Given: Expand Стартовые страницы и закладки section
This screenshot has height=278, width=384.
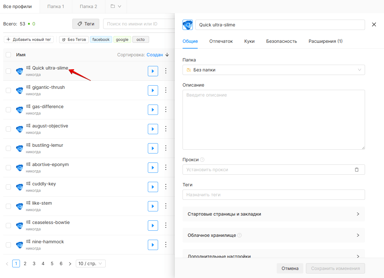Looking at the screenshot, I should (273, 214).
